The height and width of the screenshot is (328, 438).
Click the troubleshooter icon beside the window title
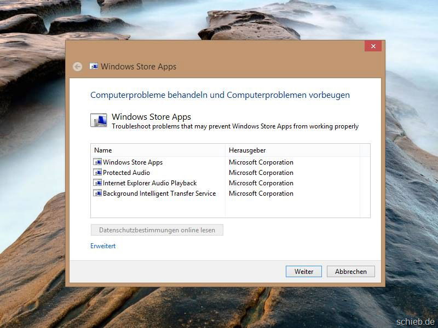pyautogui.click(x=94, y=66)
